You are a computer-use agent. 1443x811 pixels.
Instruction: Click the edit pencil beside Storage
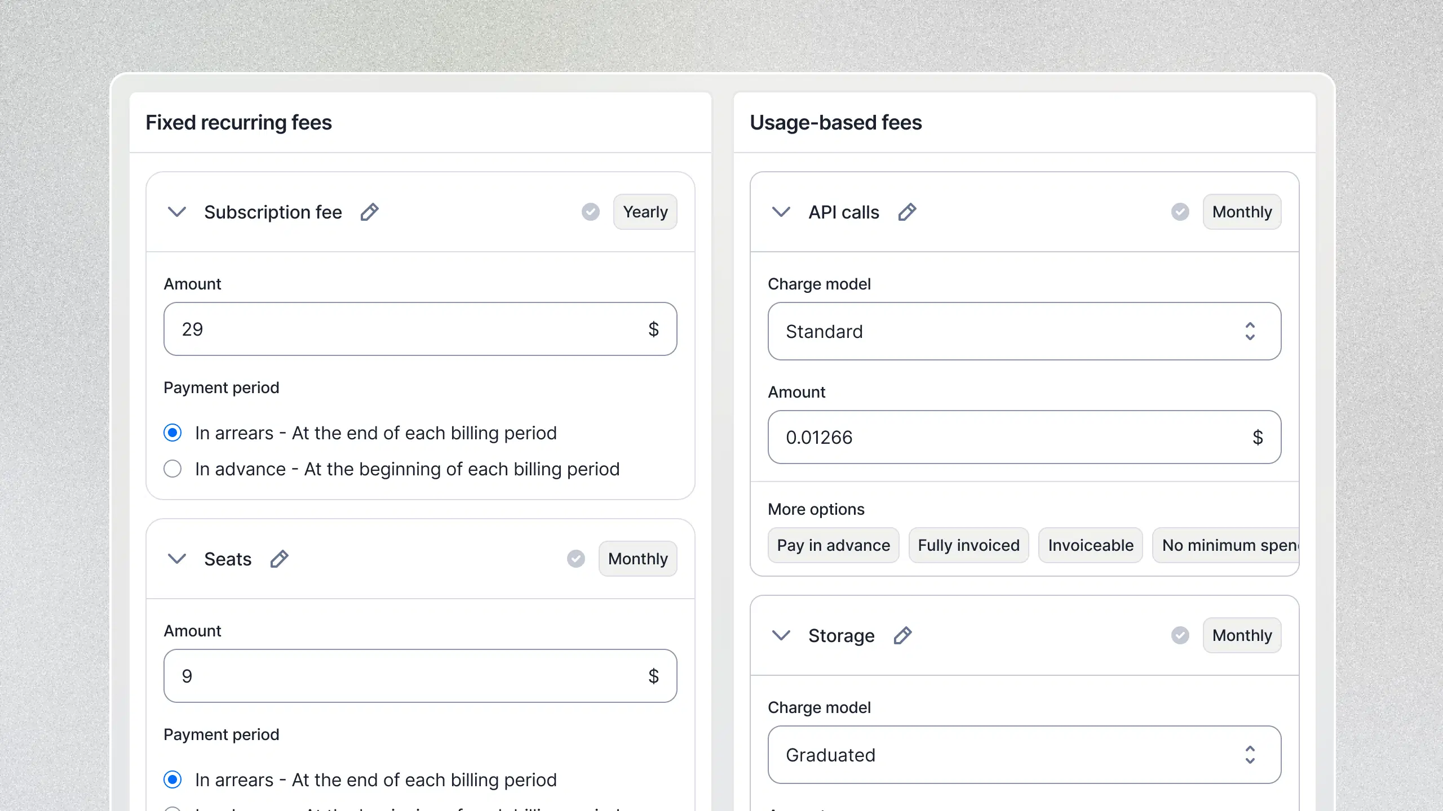coord(902,635)
